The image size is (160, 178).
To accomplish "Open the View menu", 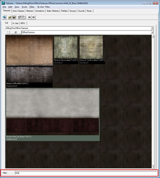I will (17, 7).
